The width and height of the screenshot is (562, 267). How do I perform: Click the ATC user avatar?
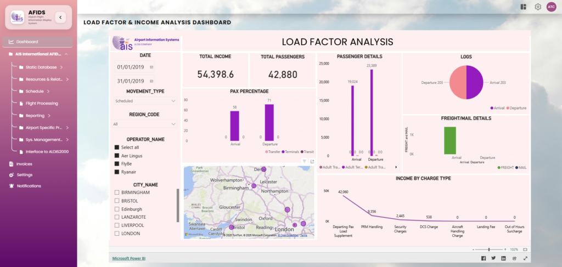551,7
